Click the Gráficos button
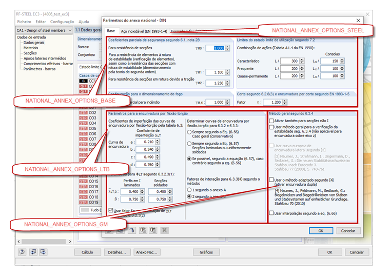Image resolution: width=390 pixels, height=278 pixels. click(x=206, y=252)
